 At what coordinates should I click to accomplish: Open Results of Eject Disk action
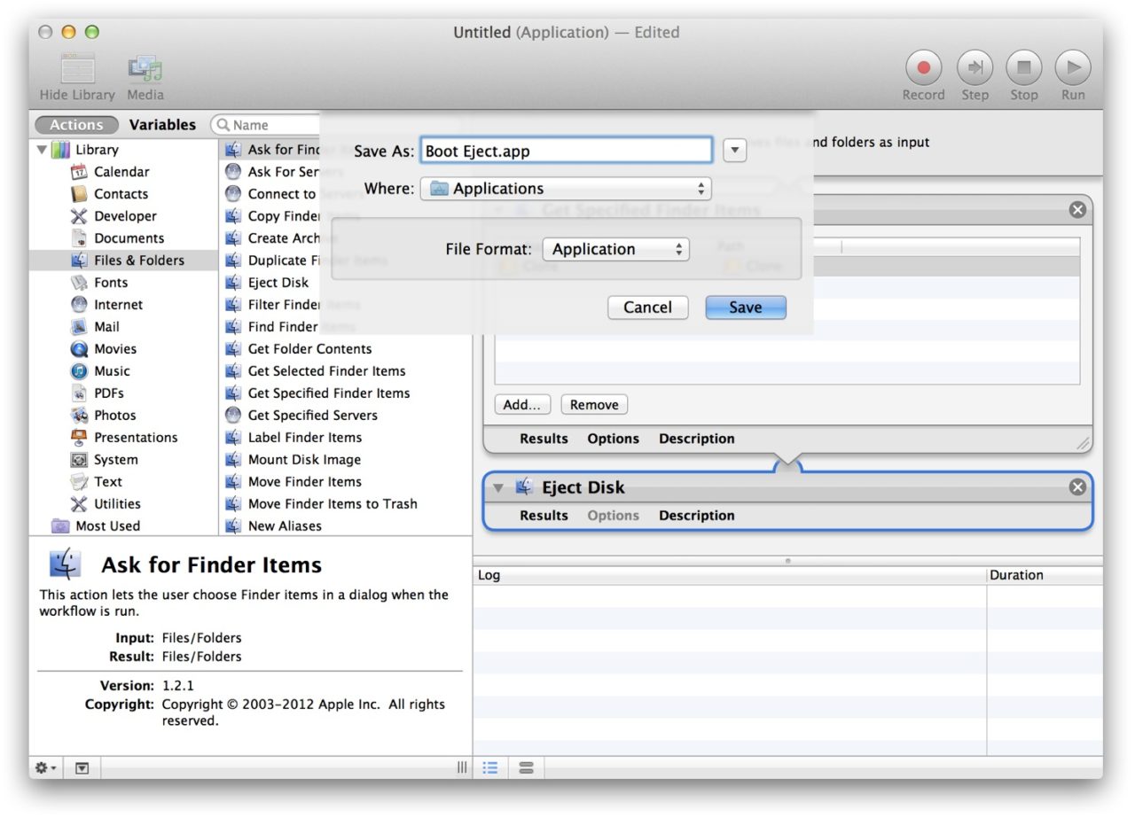(x=544, y=516)
